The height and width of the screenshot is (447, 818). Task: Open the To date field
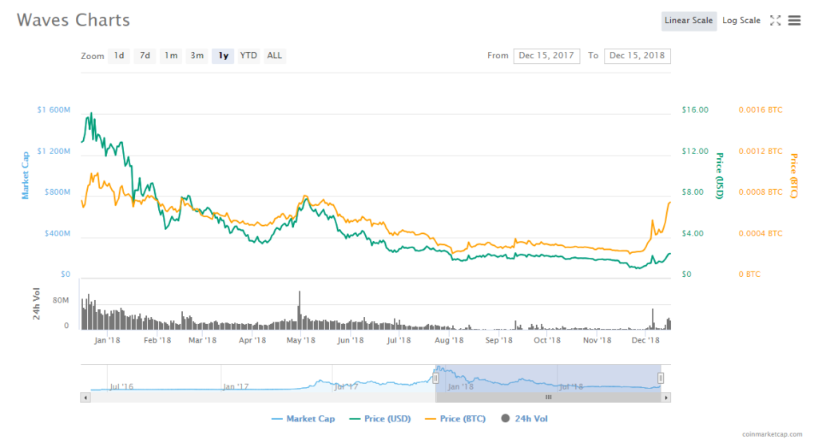tap(637, 56)
